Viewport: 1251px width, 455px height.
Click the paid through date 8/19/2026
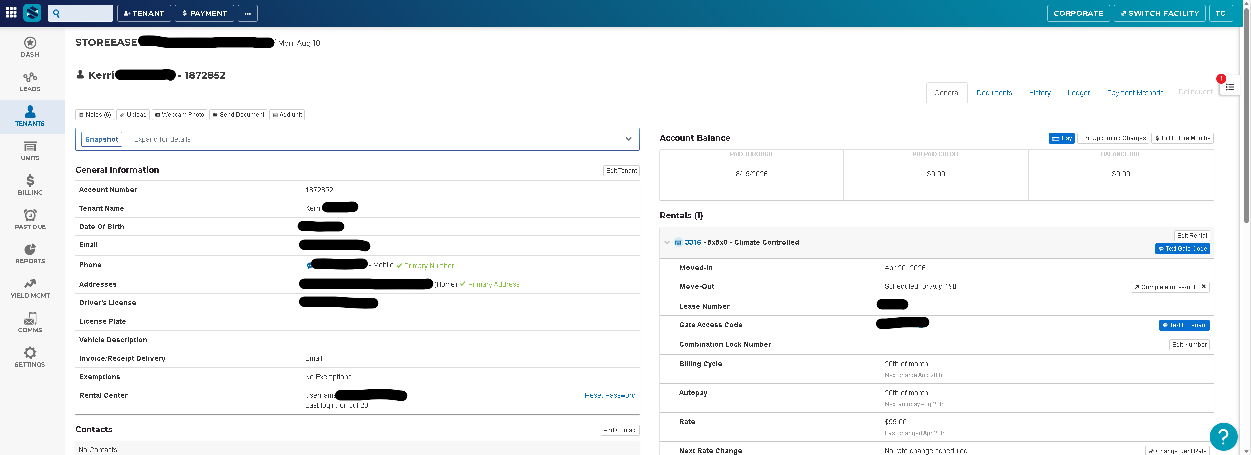[751, 174]
